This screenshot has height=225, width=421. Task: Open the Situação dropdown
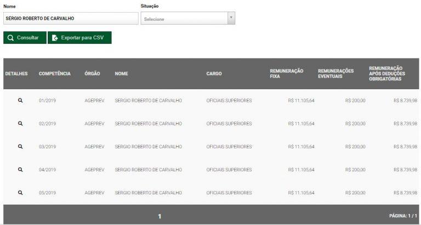(x=184, y=19)
